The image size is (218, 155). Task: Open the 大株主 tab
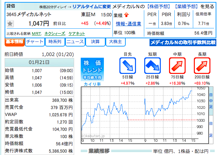(115, 42)
